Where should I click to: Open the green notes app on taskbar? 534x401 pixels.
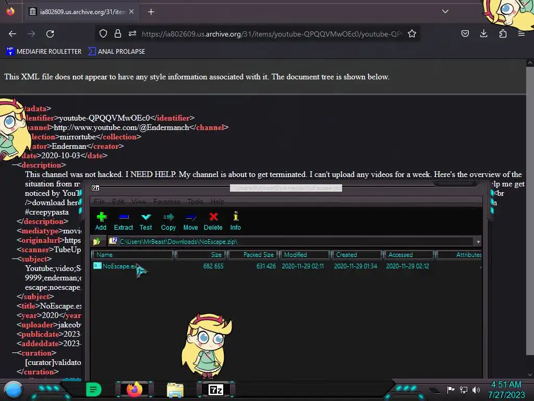pos(93,390)
